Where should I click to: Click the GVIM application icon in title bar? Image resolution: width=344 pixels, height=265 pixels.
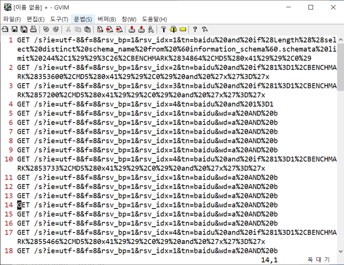coord(8,7)
